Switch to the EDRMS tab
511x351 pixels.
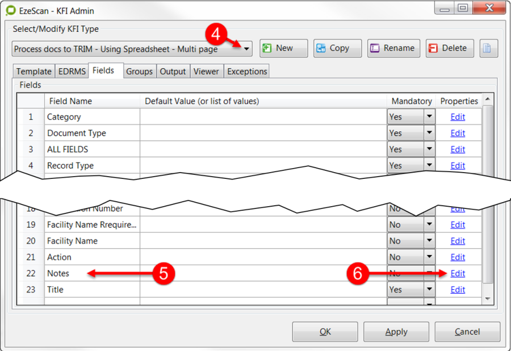(72, 72)
